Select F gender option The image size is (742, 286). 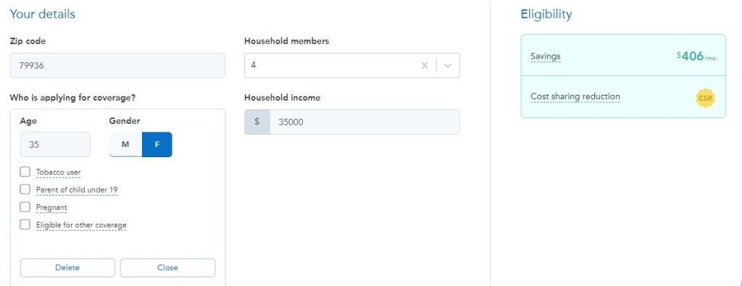point(157,145)
